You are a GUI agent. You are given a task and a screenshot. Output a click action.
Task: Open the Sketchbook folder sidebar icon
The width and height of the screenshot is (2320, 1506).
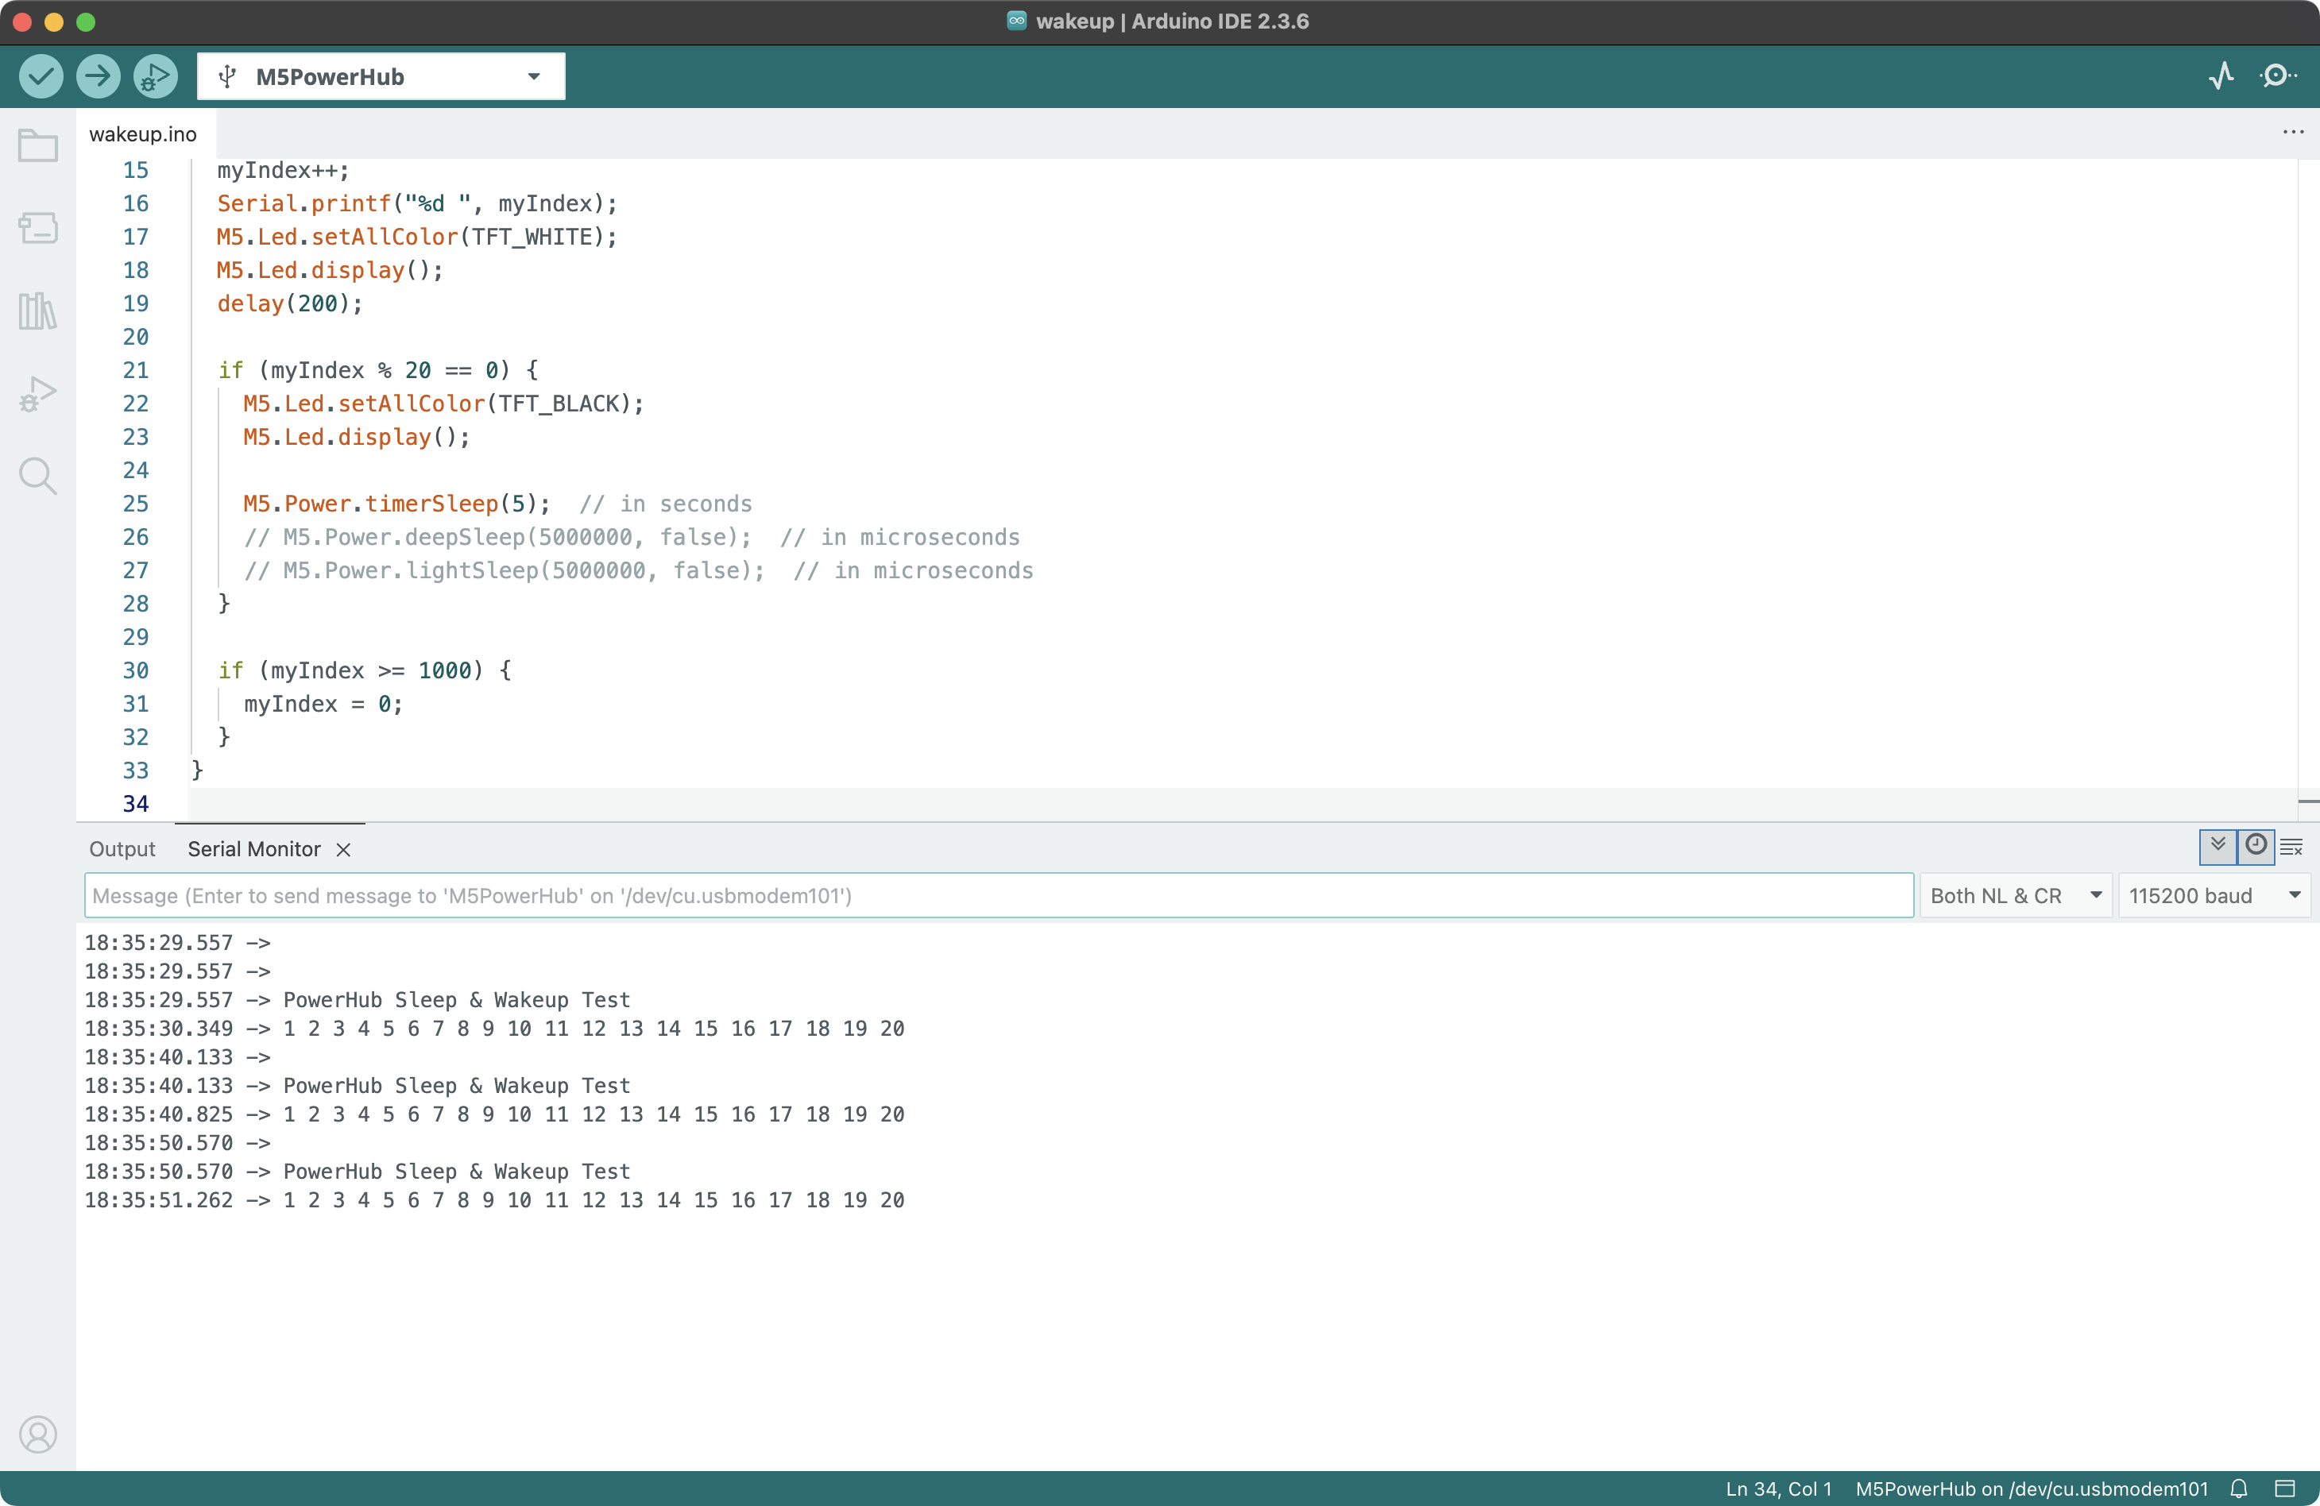[38, 146]
